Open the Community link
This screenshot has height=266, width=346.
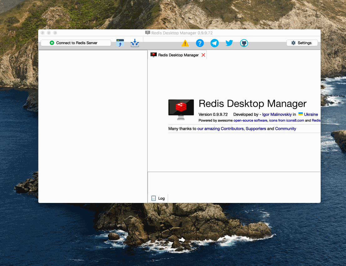[285, 129]
